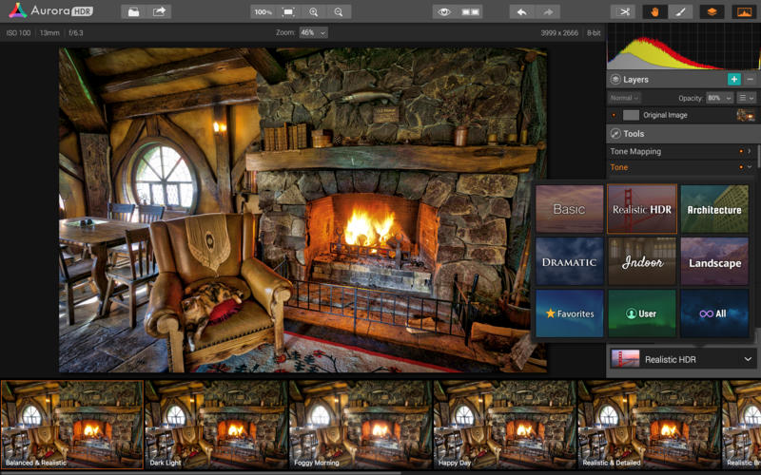This screenshot has height=475, width=761.
Task: Open the Favorites presets tile
Action: click(569, 313)
